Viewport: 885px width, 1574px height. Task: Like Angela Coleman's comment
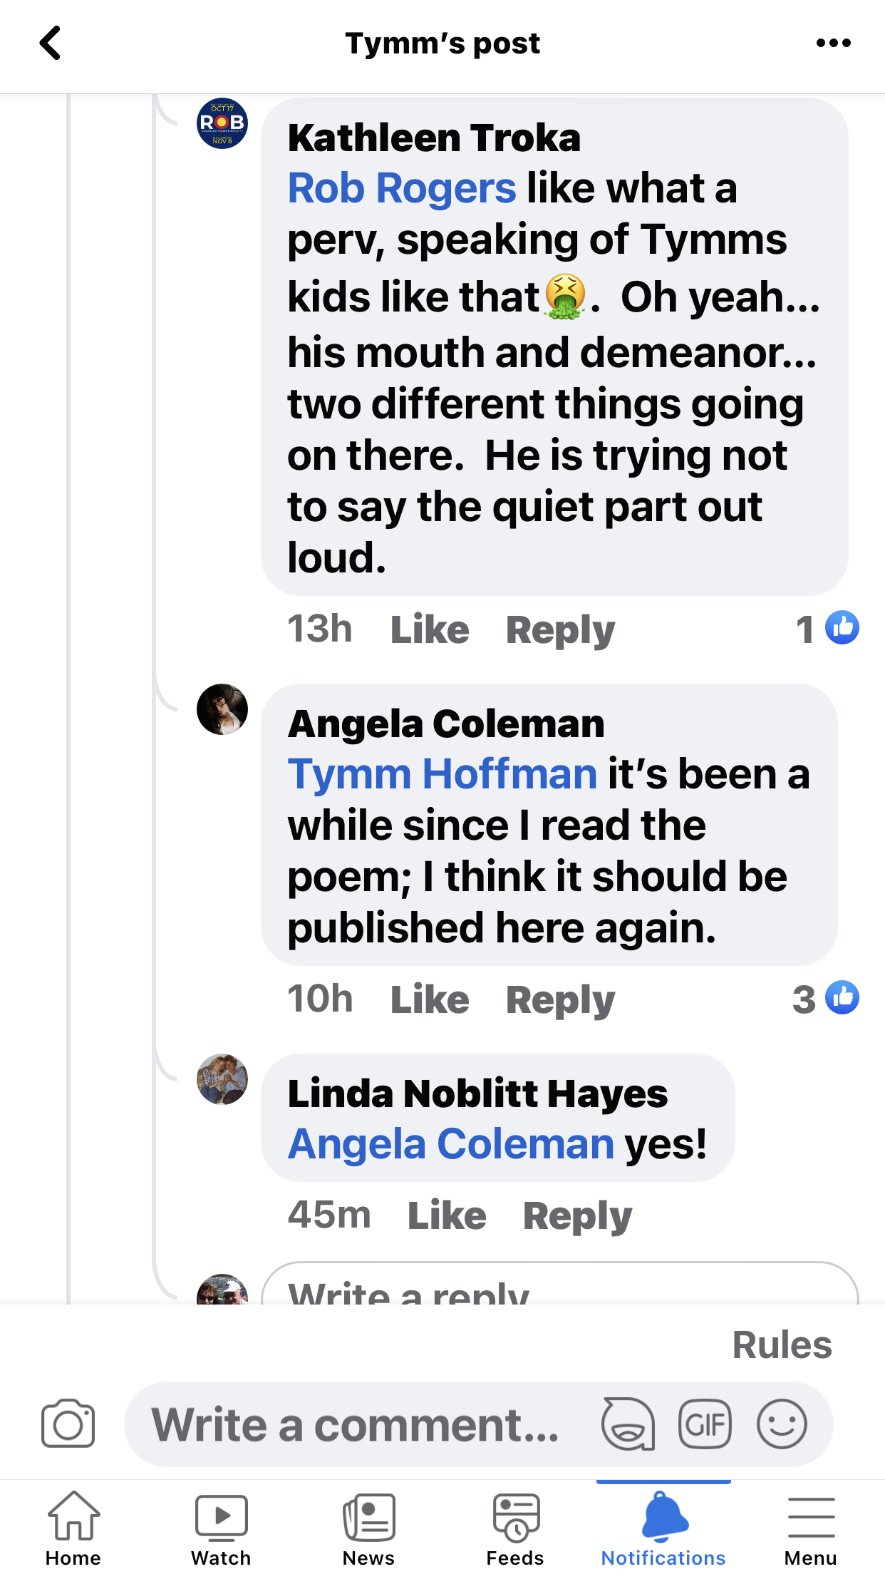point(430,999)
